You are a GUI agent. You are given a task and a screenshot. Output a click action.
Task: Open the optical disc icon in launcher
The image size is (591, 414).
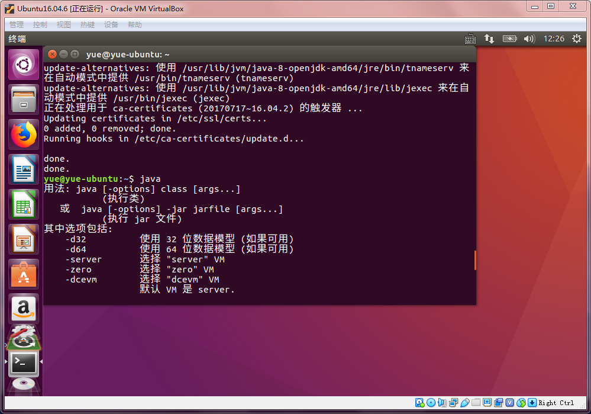(24, 386)
